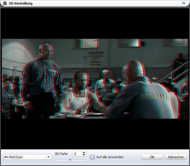
Task: Click the 3D-Tiefe label
Action: 61,154
